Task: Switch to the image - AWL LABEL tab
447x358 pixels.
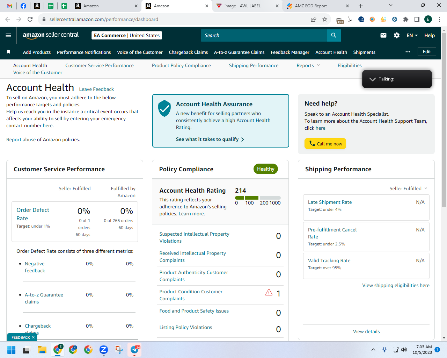Action: pyautogui.click(x=248, y=6)
